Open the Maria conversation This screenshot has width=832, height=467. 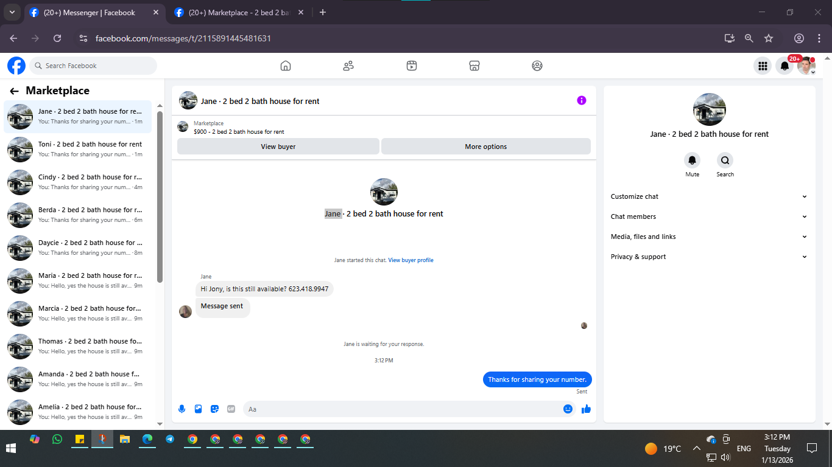pos(78,280)
